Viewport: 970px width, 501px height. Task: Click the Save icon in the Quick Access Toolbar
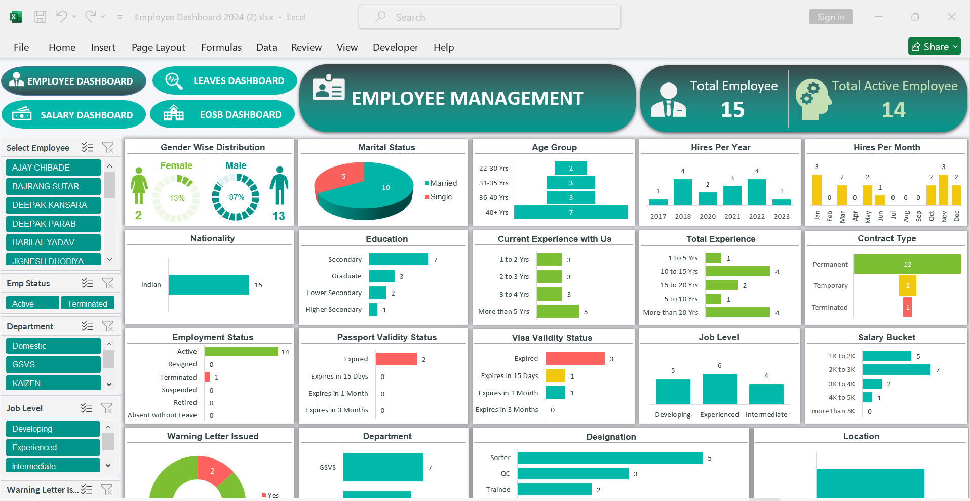pyautogui.click(x=40, y=16)
